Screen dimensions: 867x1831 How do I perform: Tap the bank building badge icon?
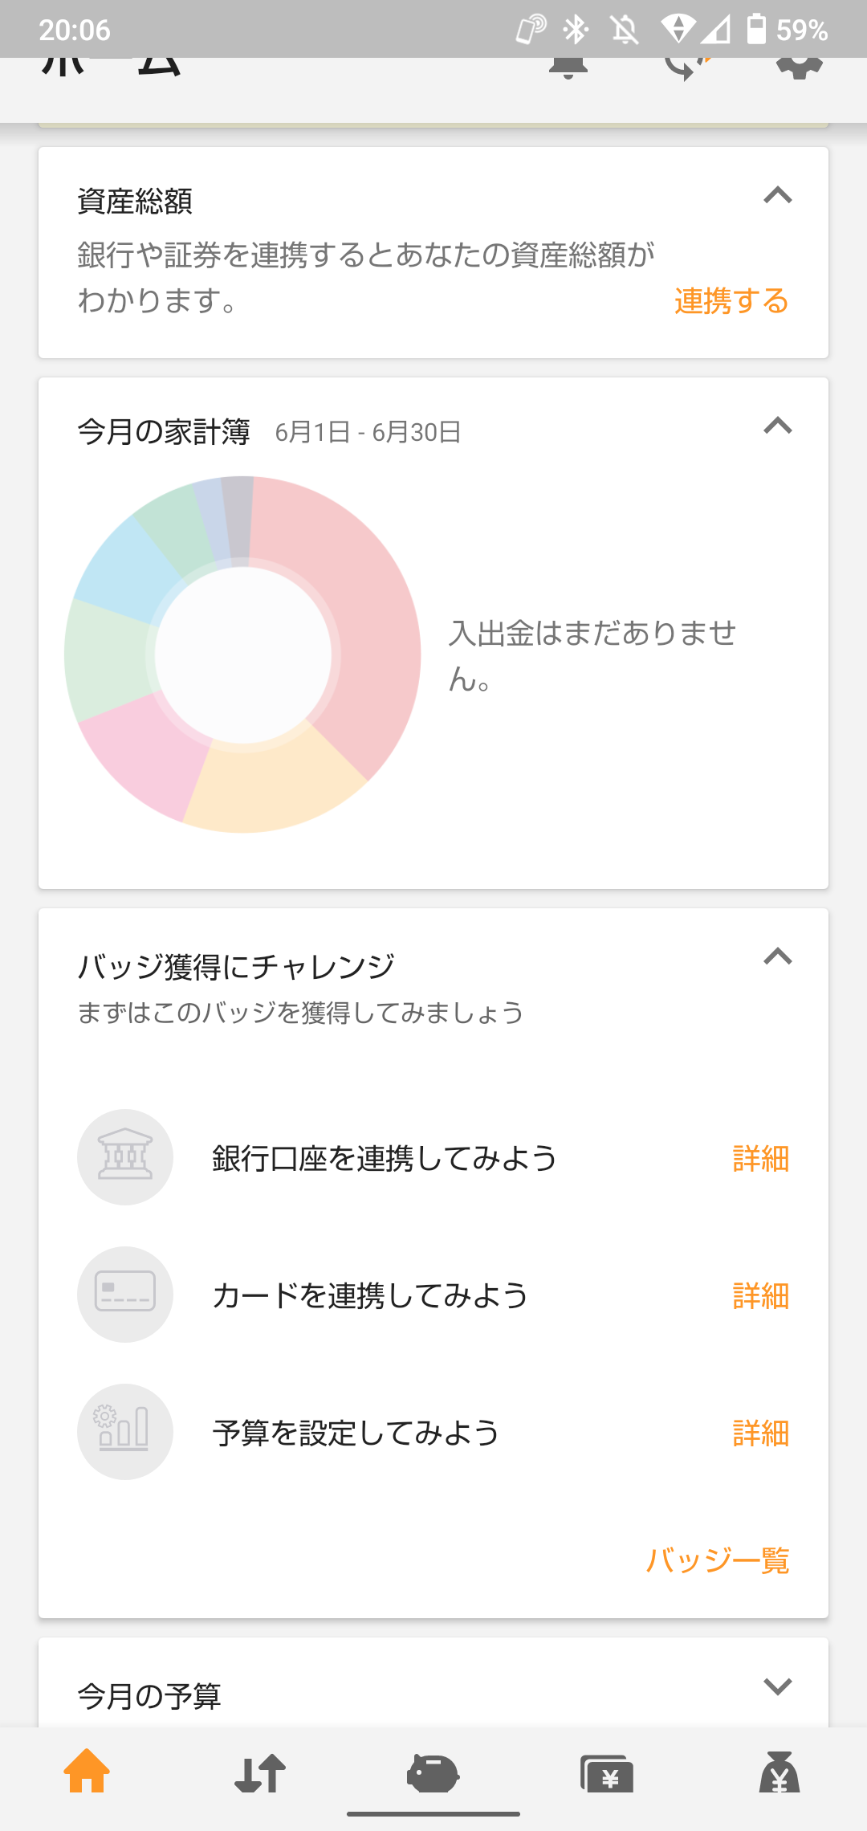pos(125,1157)
